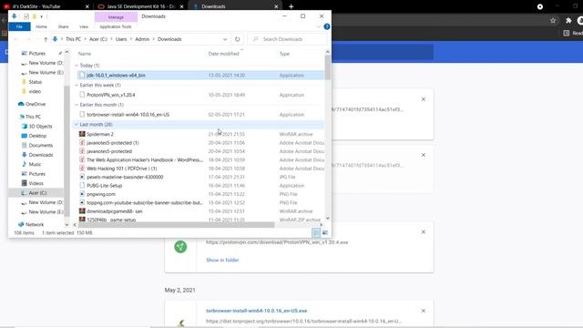583x328 pixels.
Task: Collapse the Earlier this week group
Action: [77, 85]
